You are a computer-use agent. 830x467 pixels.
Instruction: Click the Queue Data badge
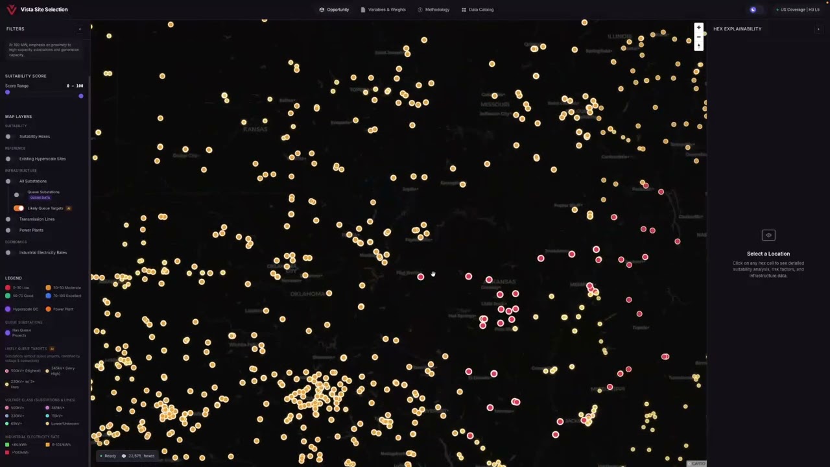tap(40, 198)
